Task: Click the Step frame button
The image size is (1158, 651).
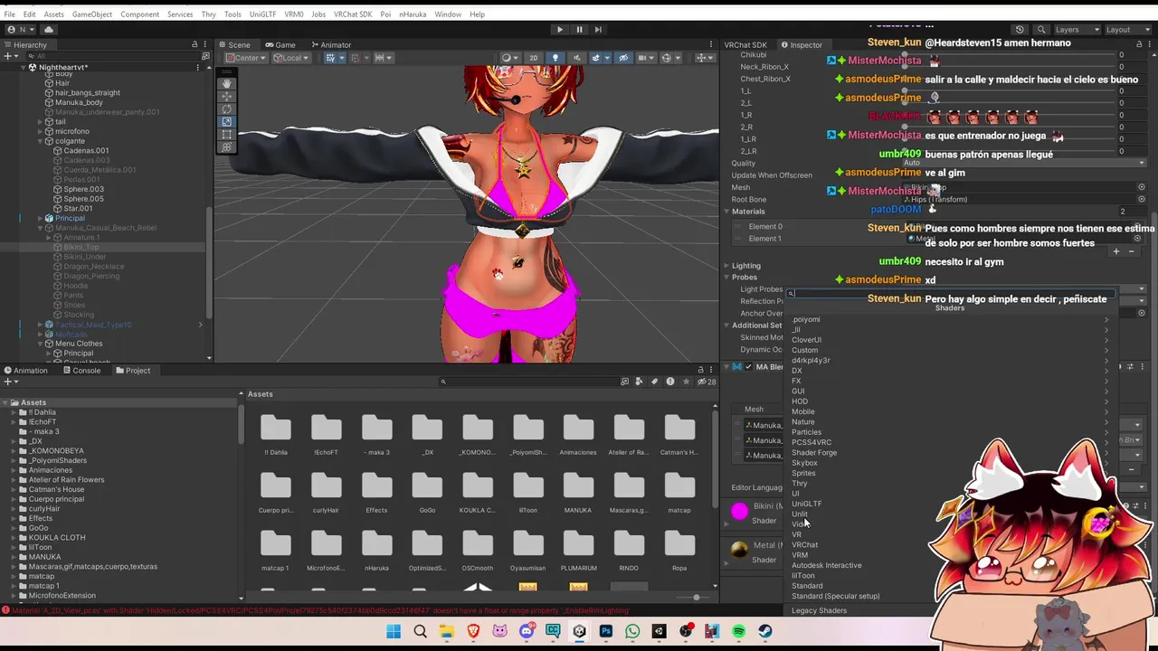Action: [x=598, y=29]
